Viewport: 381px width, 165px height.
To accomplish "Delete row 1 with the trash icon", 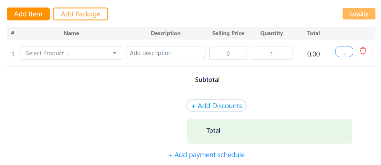I will [x=364, y=51].
